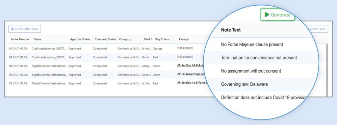Select the note 'No assignment without consent'

(x=251, y=71)
